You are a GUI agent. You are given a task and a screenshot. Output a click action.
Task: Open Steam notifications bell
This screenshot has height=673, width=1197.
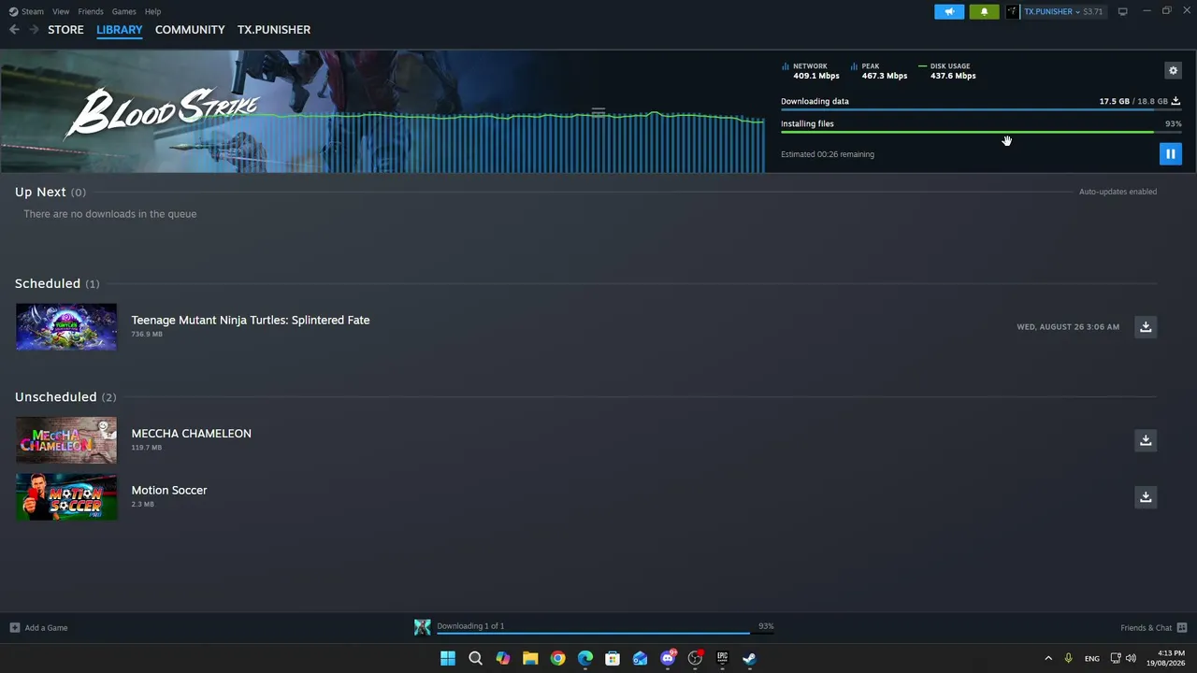[x=984, y=12]
